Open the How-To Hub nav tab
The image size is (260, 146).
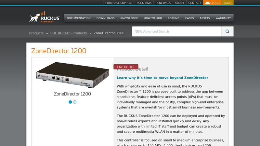pyautogui.click(x=153, y=18)
